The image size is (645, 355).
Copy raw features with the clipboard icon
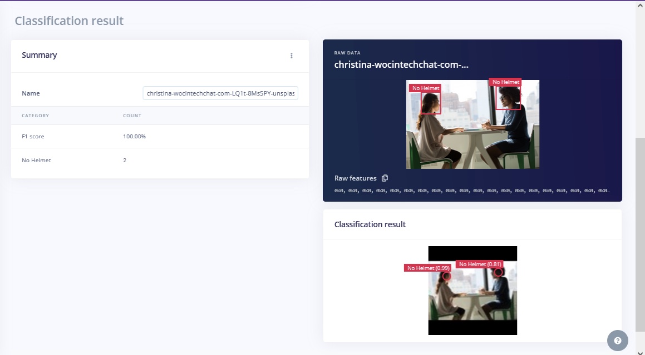[x=385, y=178]
